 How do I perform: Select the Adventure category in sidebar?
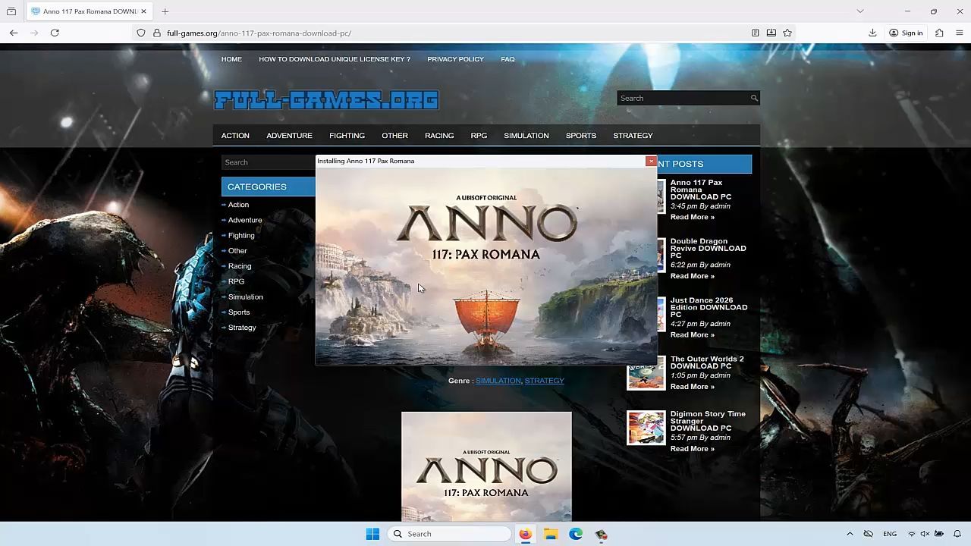245,220
